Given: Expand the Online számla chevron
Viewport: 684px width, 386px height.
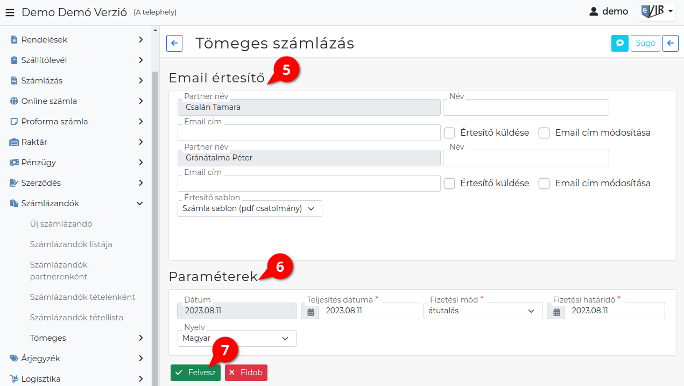Looking at the screenshot, I should (140, 101).
